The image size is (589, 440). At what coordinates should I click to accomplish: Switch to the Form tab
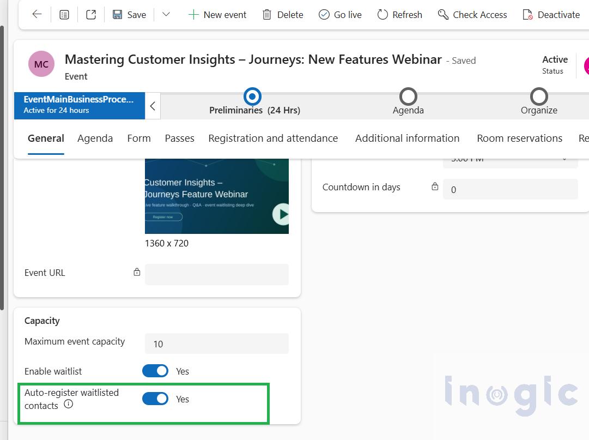tap(139, 138)
